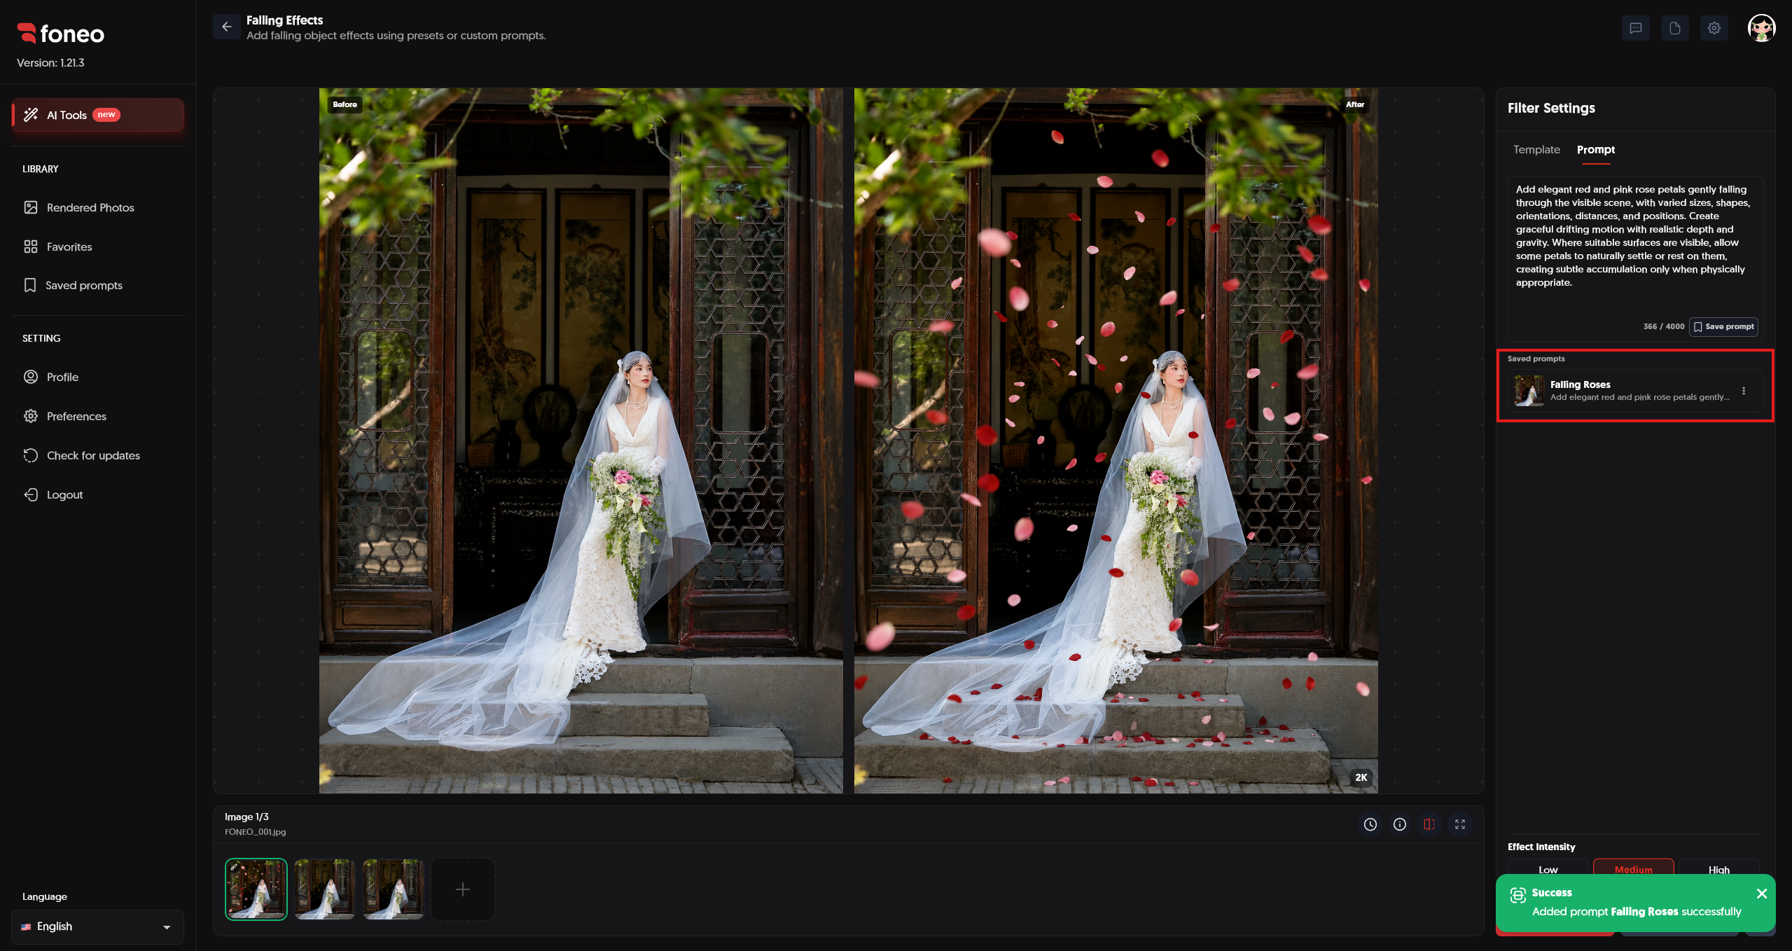Select the second image thumbnail
The width and height of the screenshot is (1792, 951).
(324, 889)
